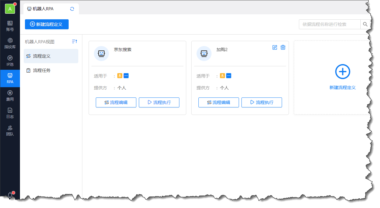Click the large plus circle icon
This screenshot has height=208, width=380.
[343, 72]
